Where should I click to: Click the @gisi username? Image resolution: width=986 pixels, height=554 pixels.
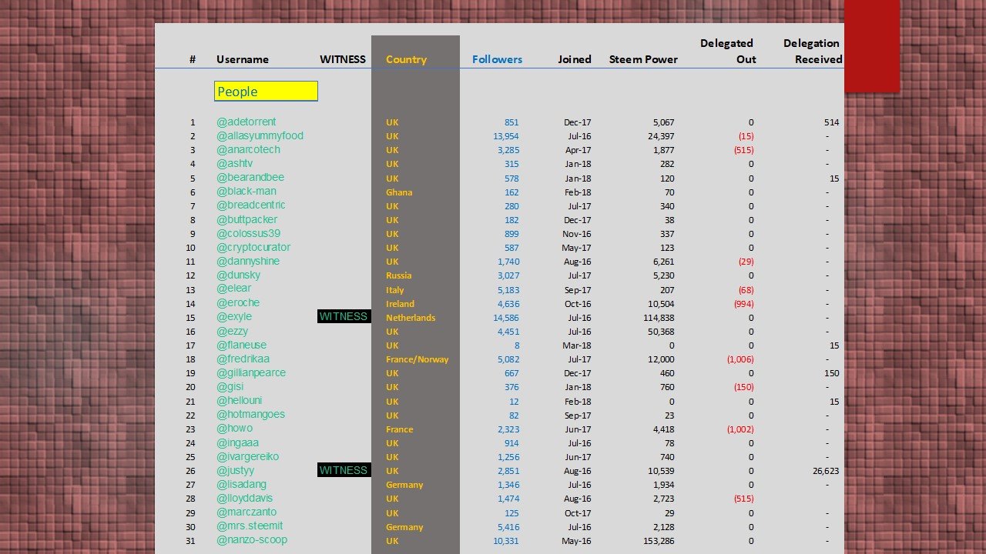click(230, 386)
